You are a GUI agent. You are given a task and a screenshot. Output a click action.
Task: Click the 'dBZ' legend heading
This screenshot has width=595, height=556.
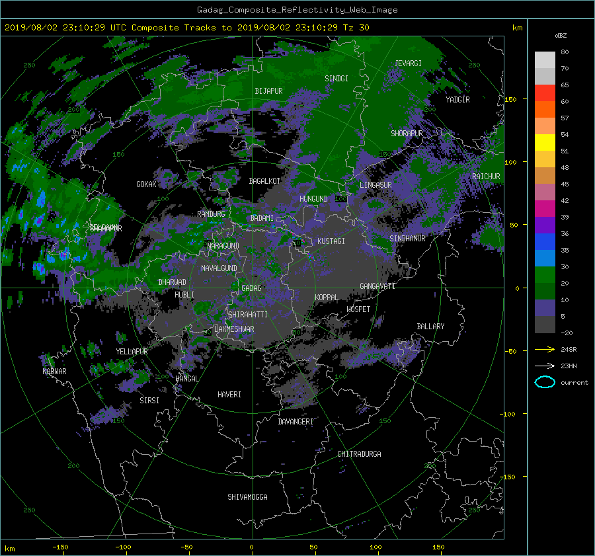coord(561,35)
